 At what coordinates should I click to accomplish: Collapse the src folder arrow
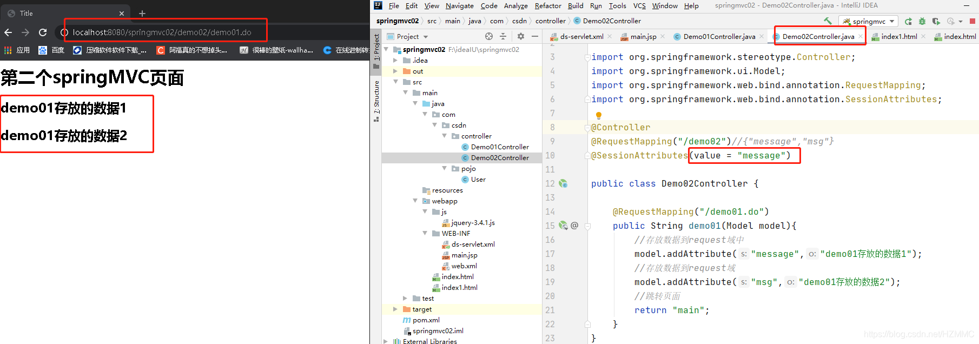[395, 82]
